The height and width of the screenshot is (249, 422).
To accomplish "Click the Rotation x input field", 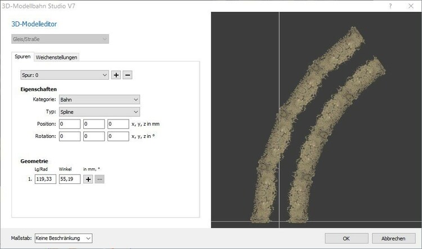I will 70,136.
